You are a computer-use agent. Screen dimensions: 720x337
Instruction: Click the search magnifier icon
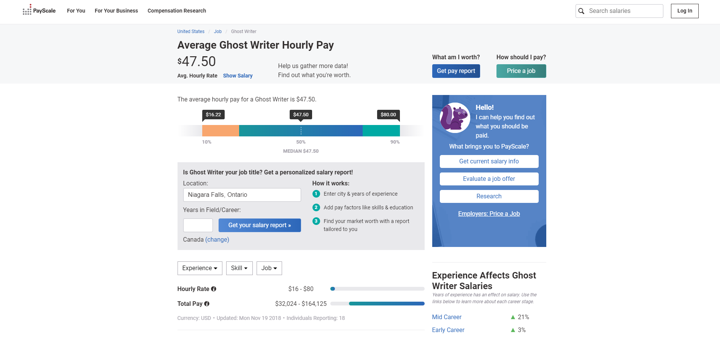(581, 11)
